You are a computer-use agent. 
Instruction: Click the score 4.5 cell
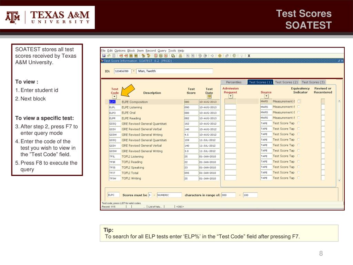[x=191, y=135]
